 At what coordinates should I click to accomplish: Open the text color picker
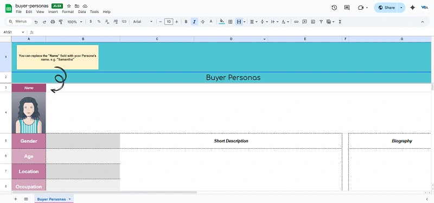[211, 22]
